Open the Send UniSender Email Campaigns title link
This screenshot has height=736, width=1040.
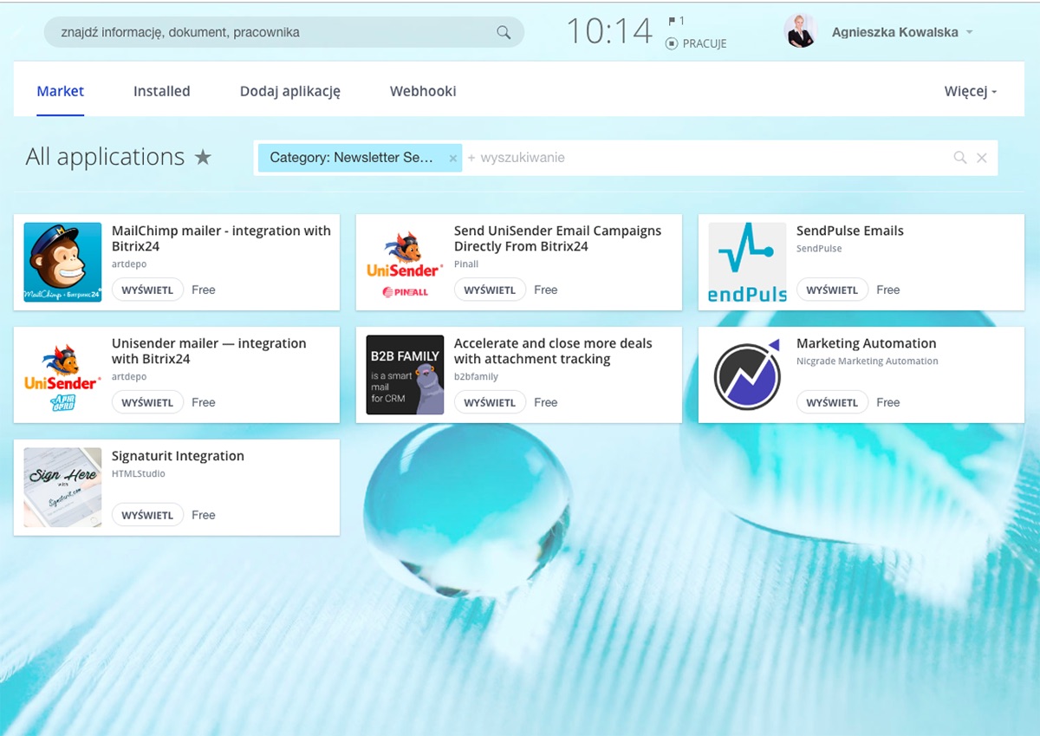[557, 238]
